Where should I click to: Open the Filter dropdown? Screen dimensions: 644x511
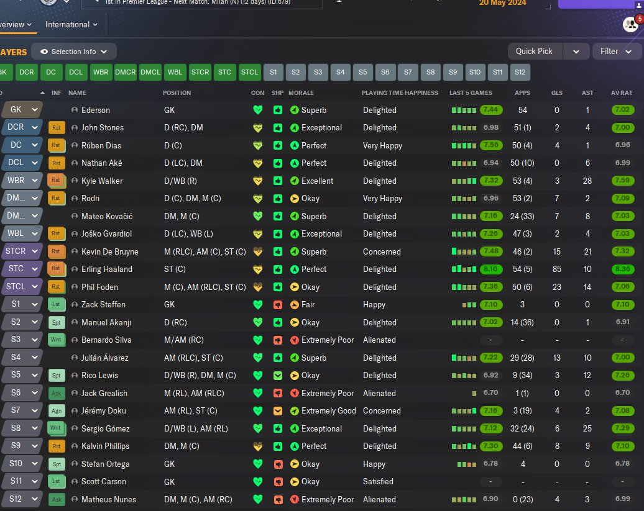616,52
